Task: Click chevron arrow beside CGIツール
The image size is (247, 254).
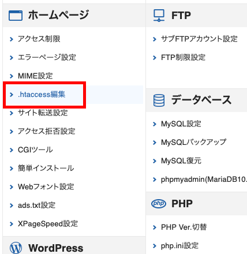Action: 12,150
